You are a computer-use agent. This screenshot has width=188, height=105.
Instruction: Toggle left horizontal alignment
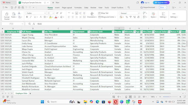[69, 17]
